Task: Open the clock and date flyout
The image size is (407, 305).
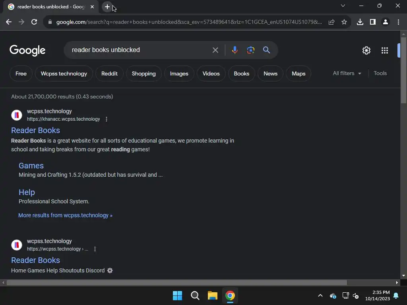Action: 378,295
